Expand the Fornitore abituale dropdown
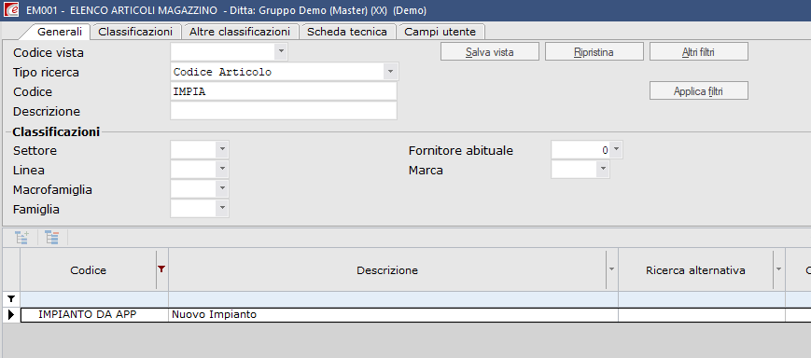 (617, 150)
